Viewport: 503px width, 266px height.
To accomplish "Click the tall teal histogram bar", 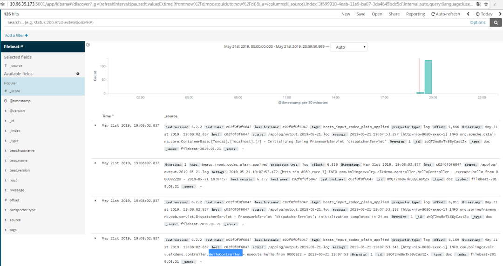I will point(428,77).
